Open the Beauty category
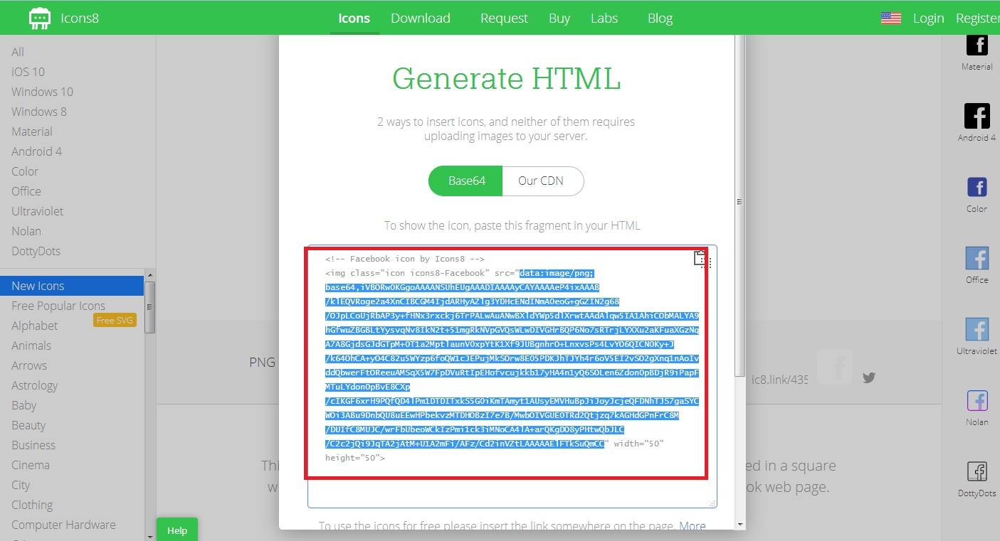Image resolution: width=1000 pixels, height=541 pixels. click(x=28, y=425)
